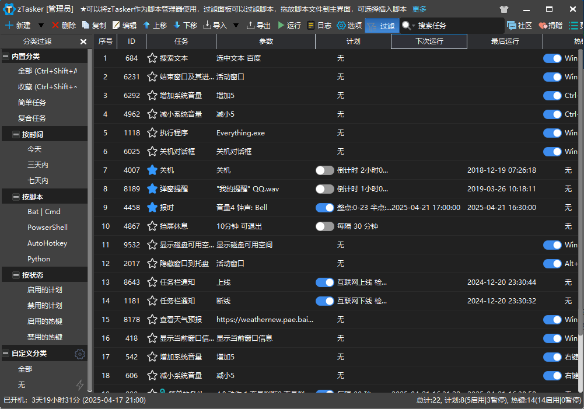Visit the 社区 community page
Image resolution: width=584 pixels, height=409 pixels.
pos(520,26)
